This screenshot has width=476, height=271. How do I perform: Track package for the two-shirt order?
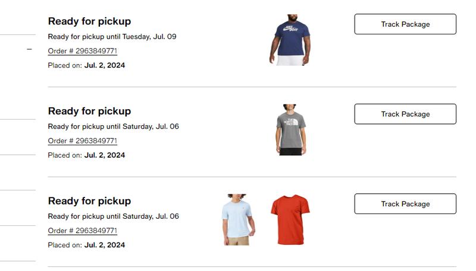pyautogui.click(x=405, y=204)
